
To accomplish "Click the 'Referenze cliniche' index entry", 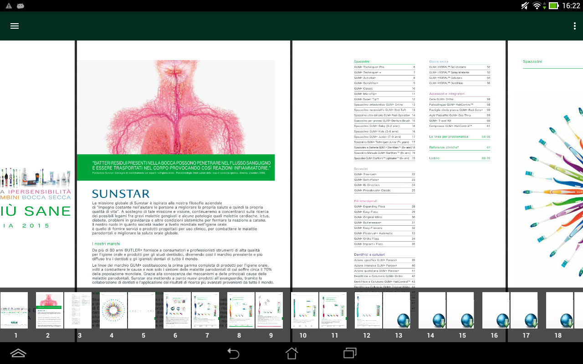I will point(460,147).
